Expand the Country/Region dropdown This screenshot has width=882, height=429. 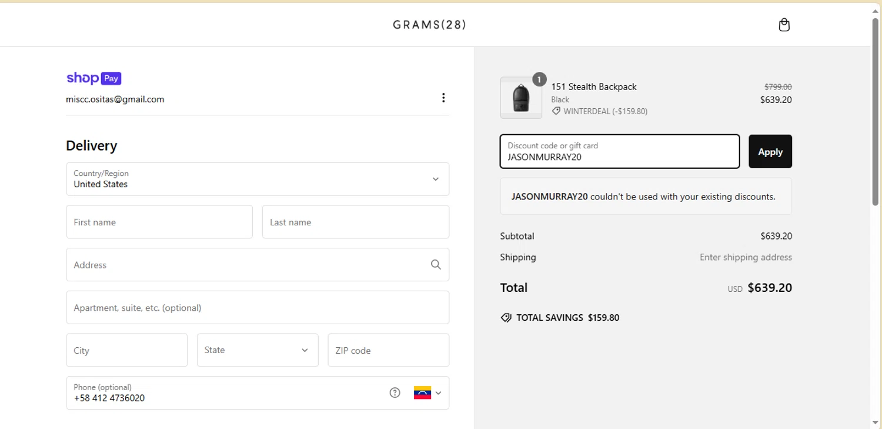tap(258, 179)
